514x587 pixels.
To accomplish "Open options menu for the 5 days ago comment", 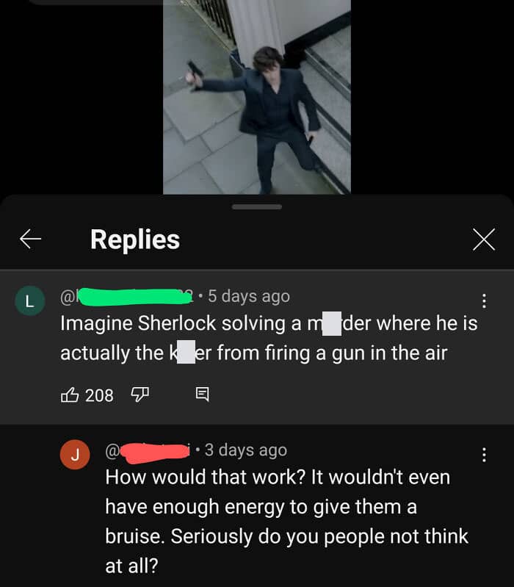I will 484,300.
